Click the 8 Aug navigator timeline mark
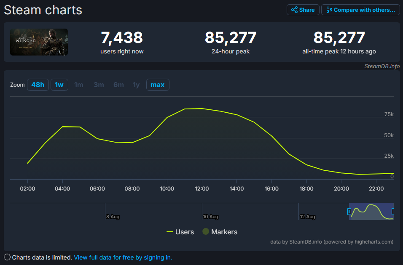 113,217
